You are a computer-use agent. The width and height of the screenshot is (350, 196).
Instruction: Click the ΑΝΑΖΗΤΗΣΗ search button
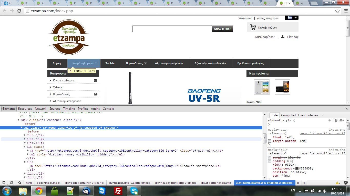click(223, 29)
